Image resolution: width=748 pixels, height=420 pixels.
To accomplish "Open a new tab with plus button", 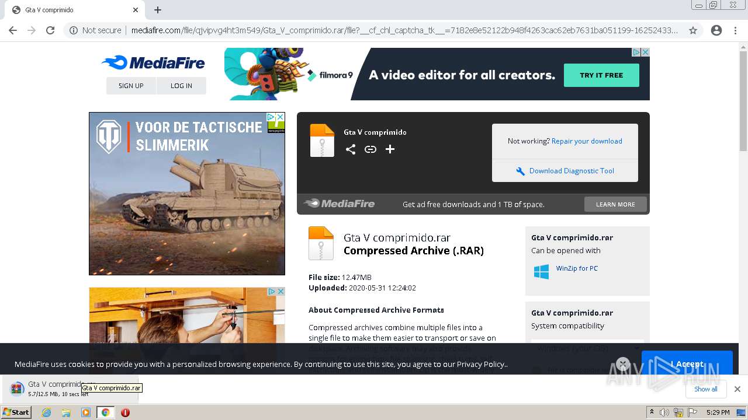I will click(x=158, y=10).
